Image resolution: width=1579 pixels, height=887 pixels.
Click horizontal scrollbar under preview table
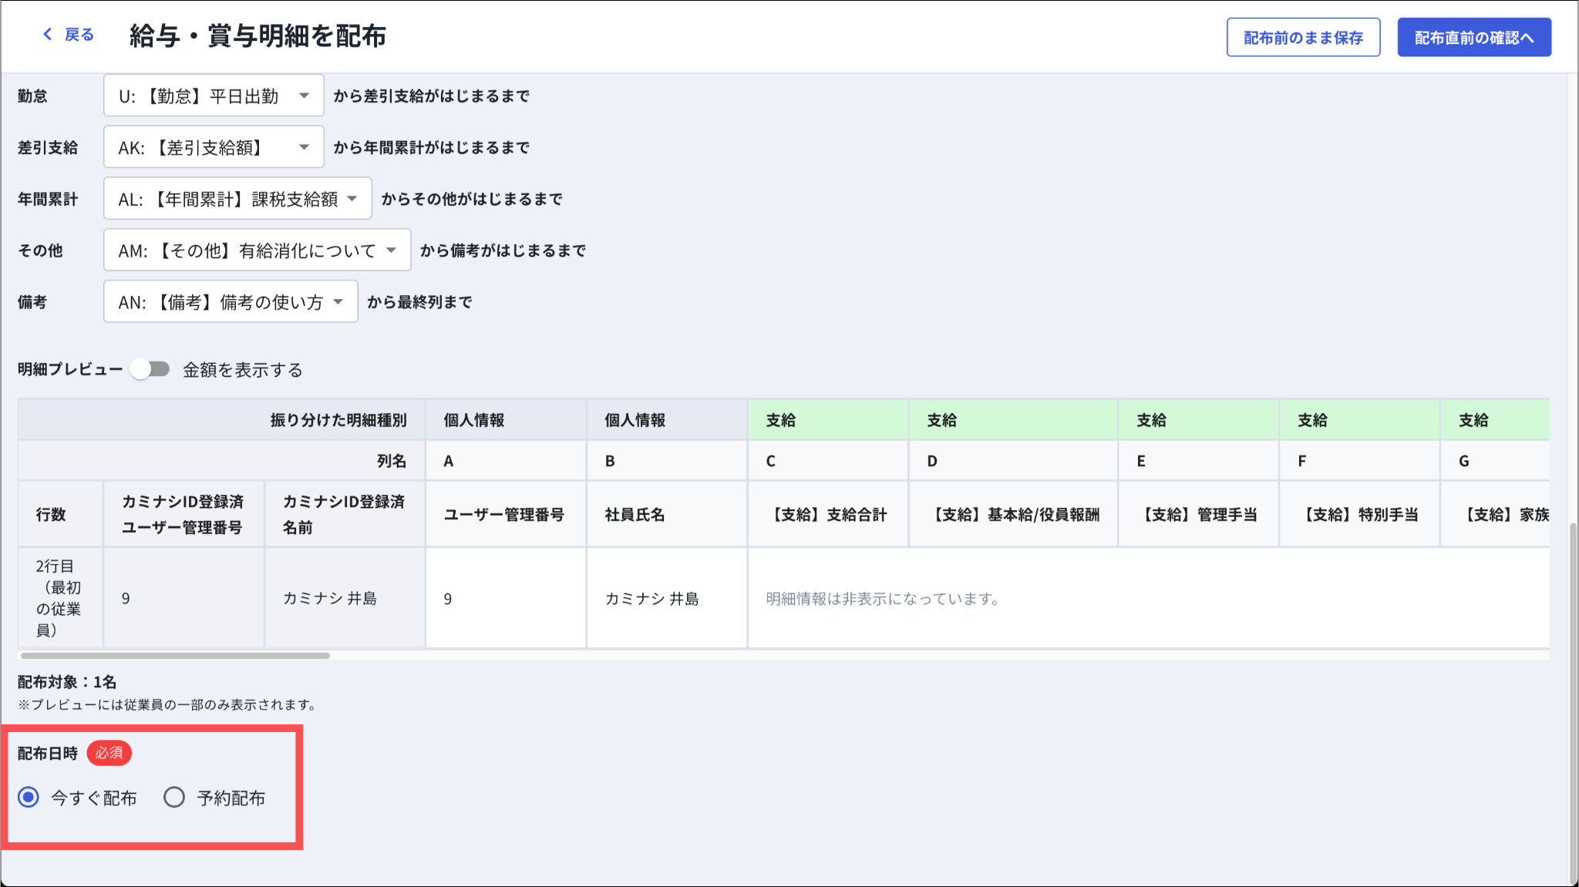click(176, 656)
